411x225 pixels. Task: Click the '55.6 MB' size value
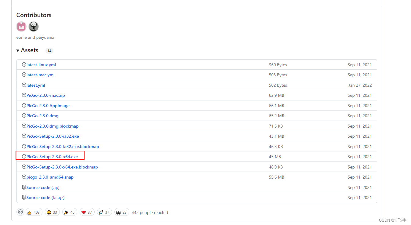[x=276, y=177]
